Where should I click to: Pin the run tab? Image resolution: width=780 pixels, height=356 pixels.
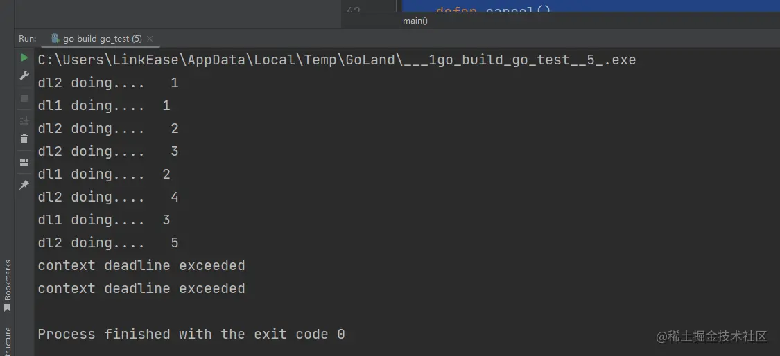pos(24,185)
